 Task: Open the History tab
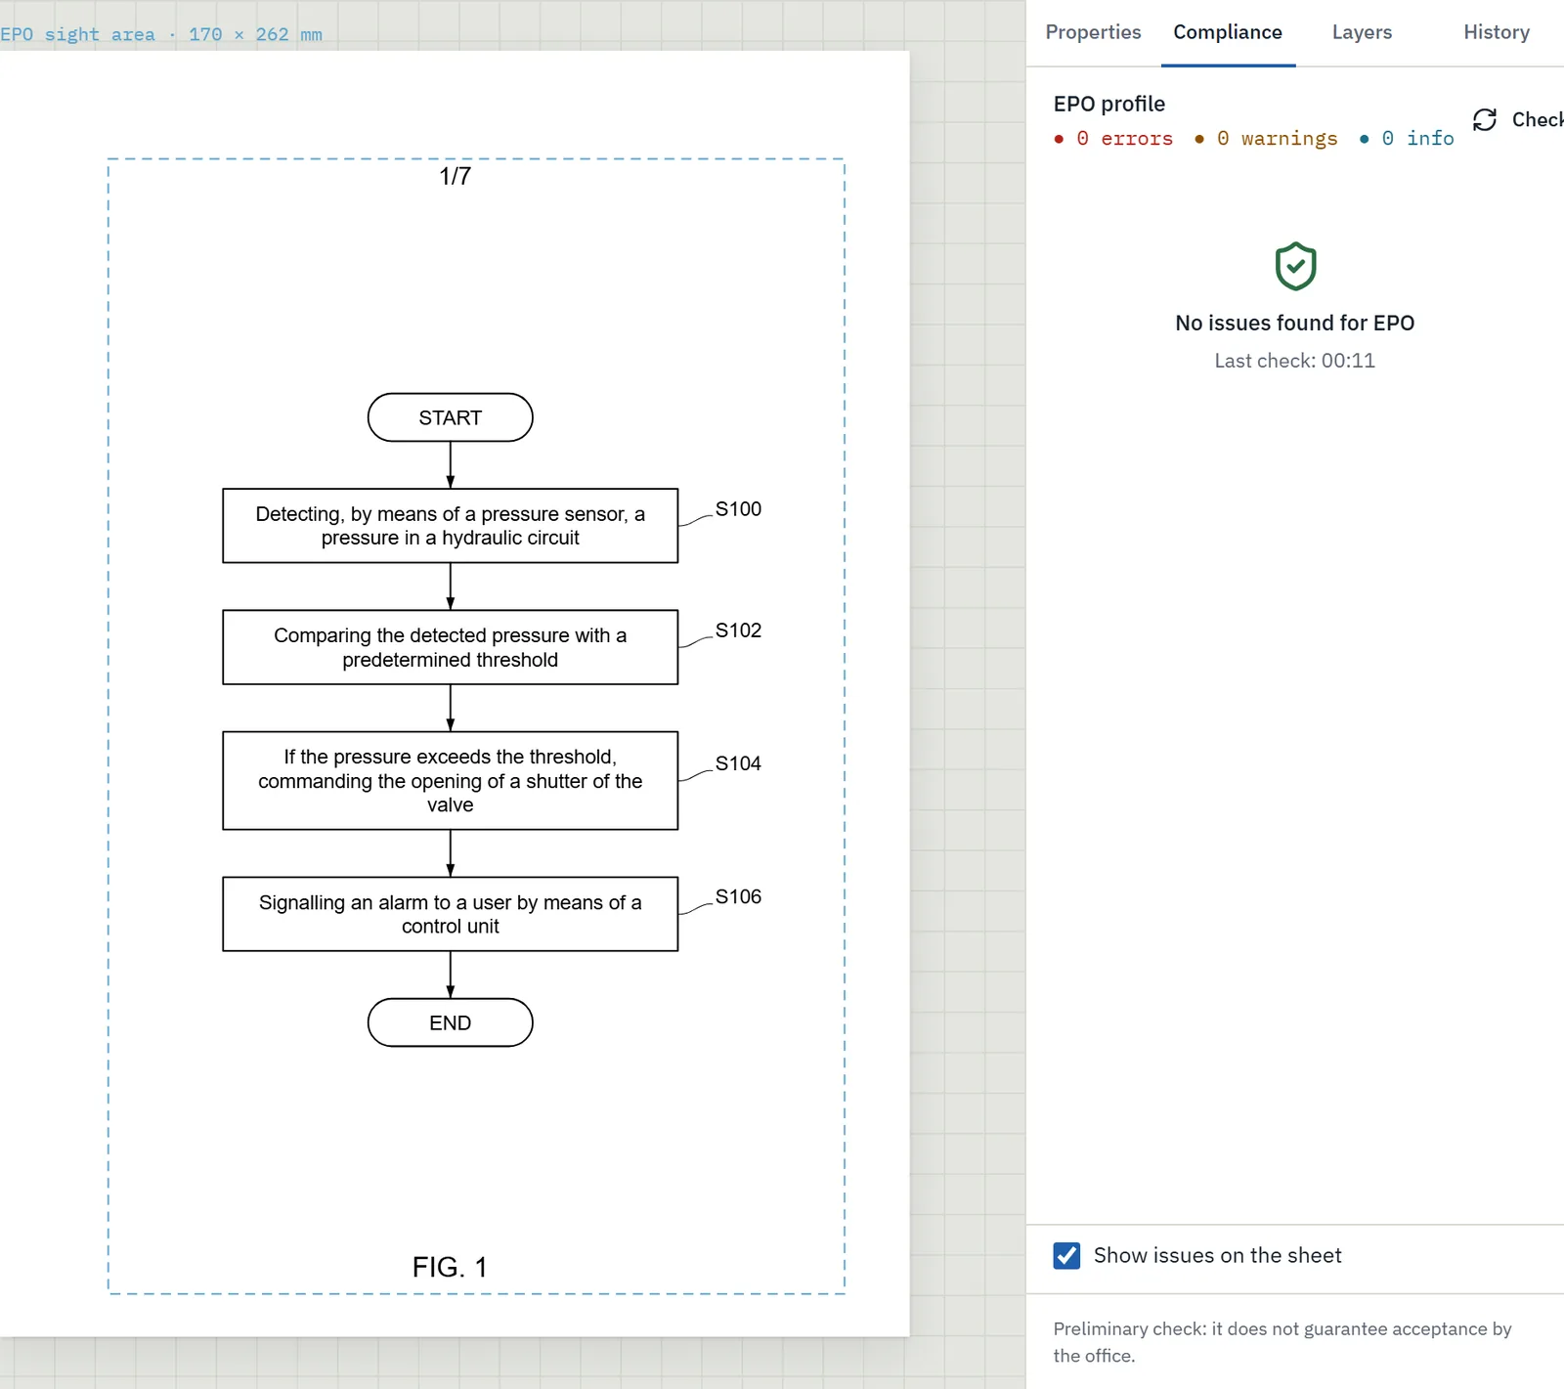click(1497, 32)
